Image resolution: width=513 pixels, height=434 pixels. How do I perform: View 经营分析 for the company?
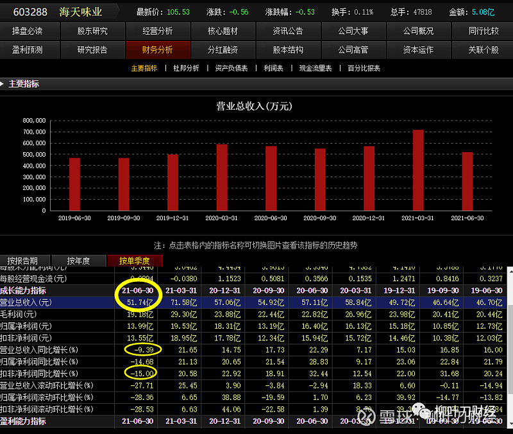[158, 30]
